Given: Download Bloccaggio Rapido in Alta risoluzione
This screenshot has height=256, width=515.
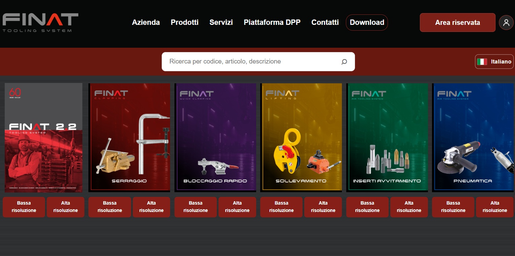Looking at the screenshot, I should pos(237,207).
